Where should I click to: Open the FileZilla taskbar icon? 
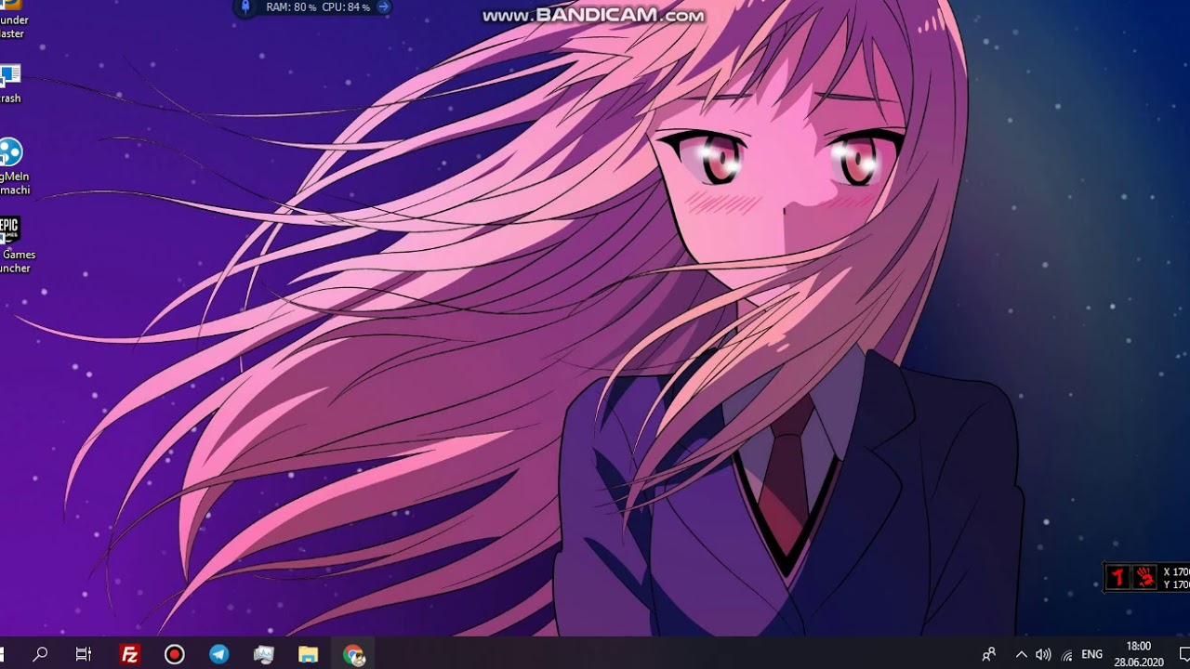[x=129, y=654]
